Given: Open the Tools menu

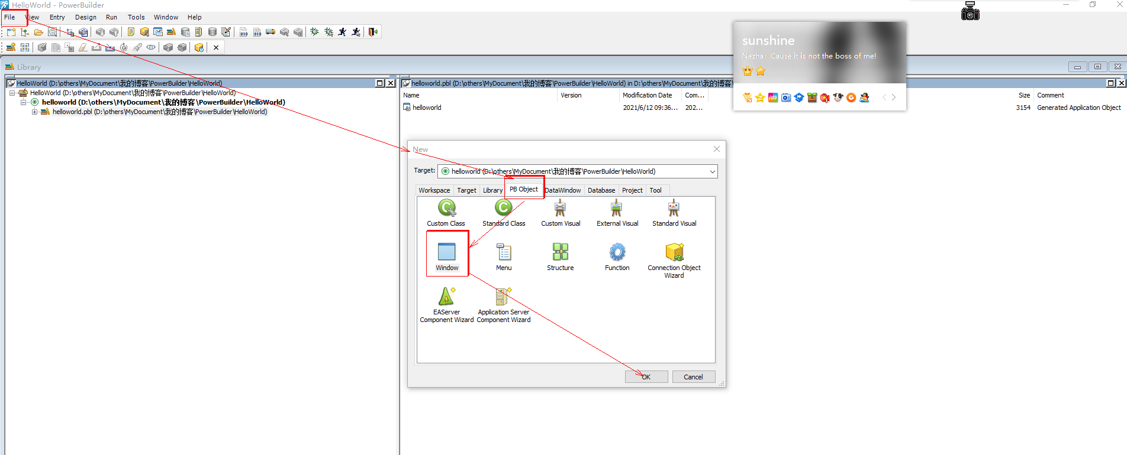Looking at the screenshot, I should click(136, 17).
